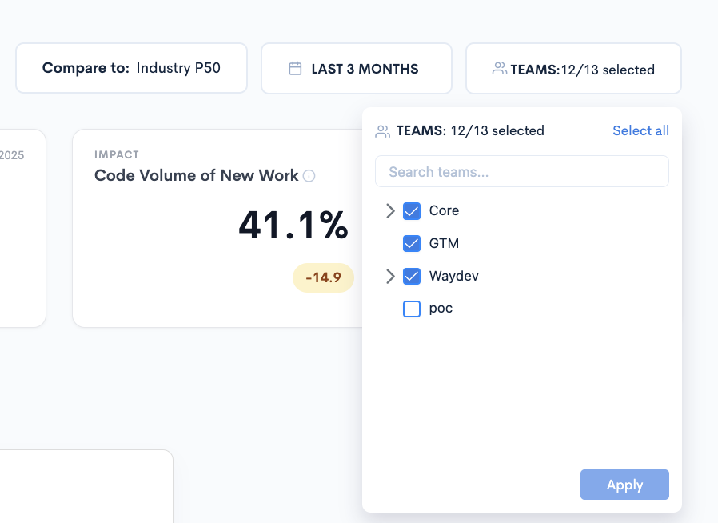Uncheck the Core team checkbox
The width and height of the screenshot is (718, 523).
[412, 210]
